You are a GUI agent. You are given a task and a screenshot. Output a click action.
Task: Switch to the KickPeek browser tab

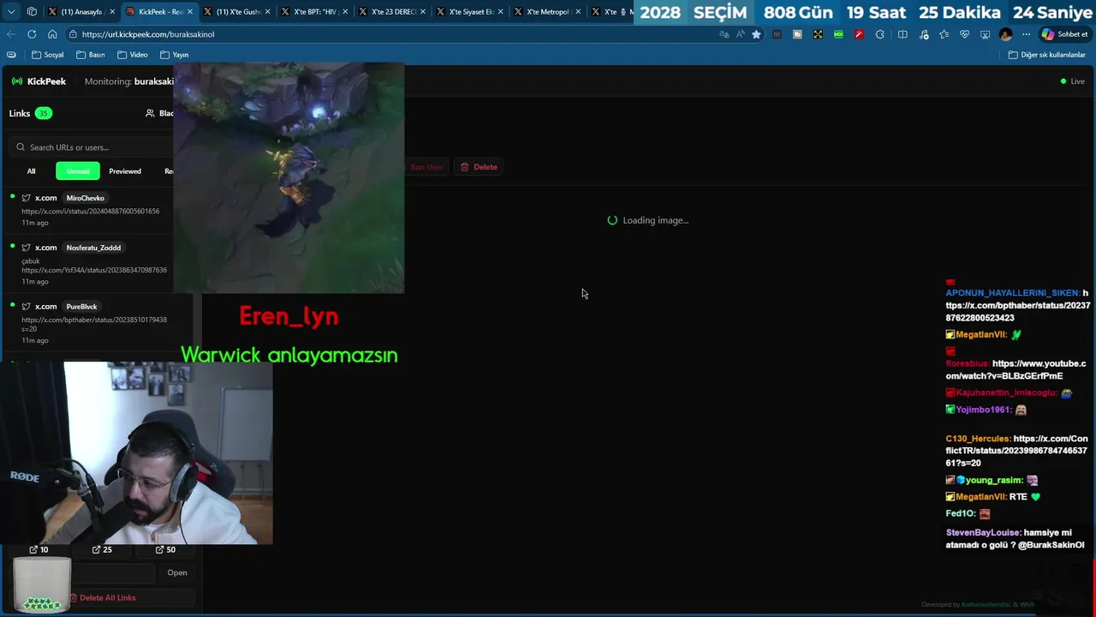pyautogui.click(x=159, y=12)
